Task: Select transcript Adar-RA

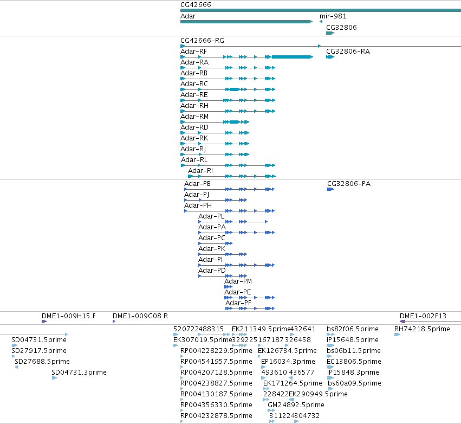Action: click(194, 62)
